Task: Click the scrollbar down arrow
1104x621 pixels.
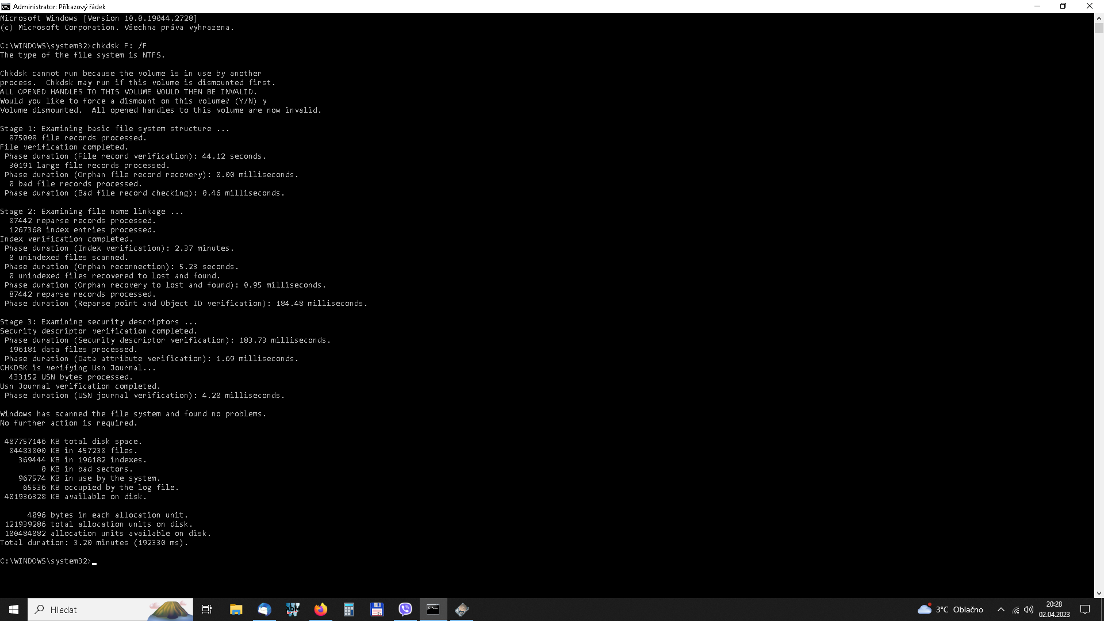Action: click(1099, 593)
